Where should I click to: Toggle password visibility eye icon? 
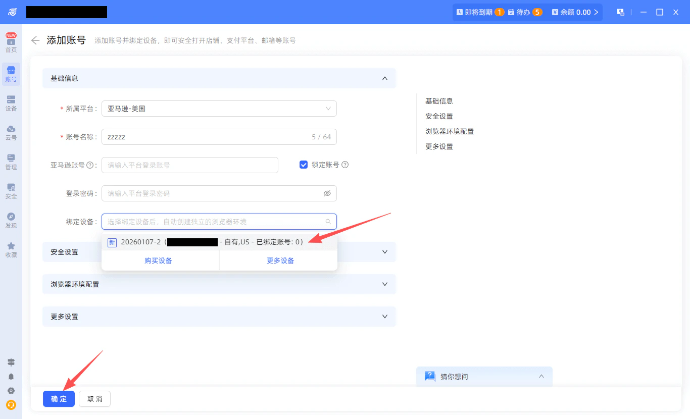[327, 193]
